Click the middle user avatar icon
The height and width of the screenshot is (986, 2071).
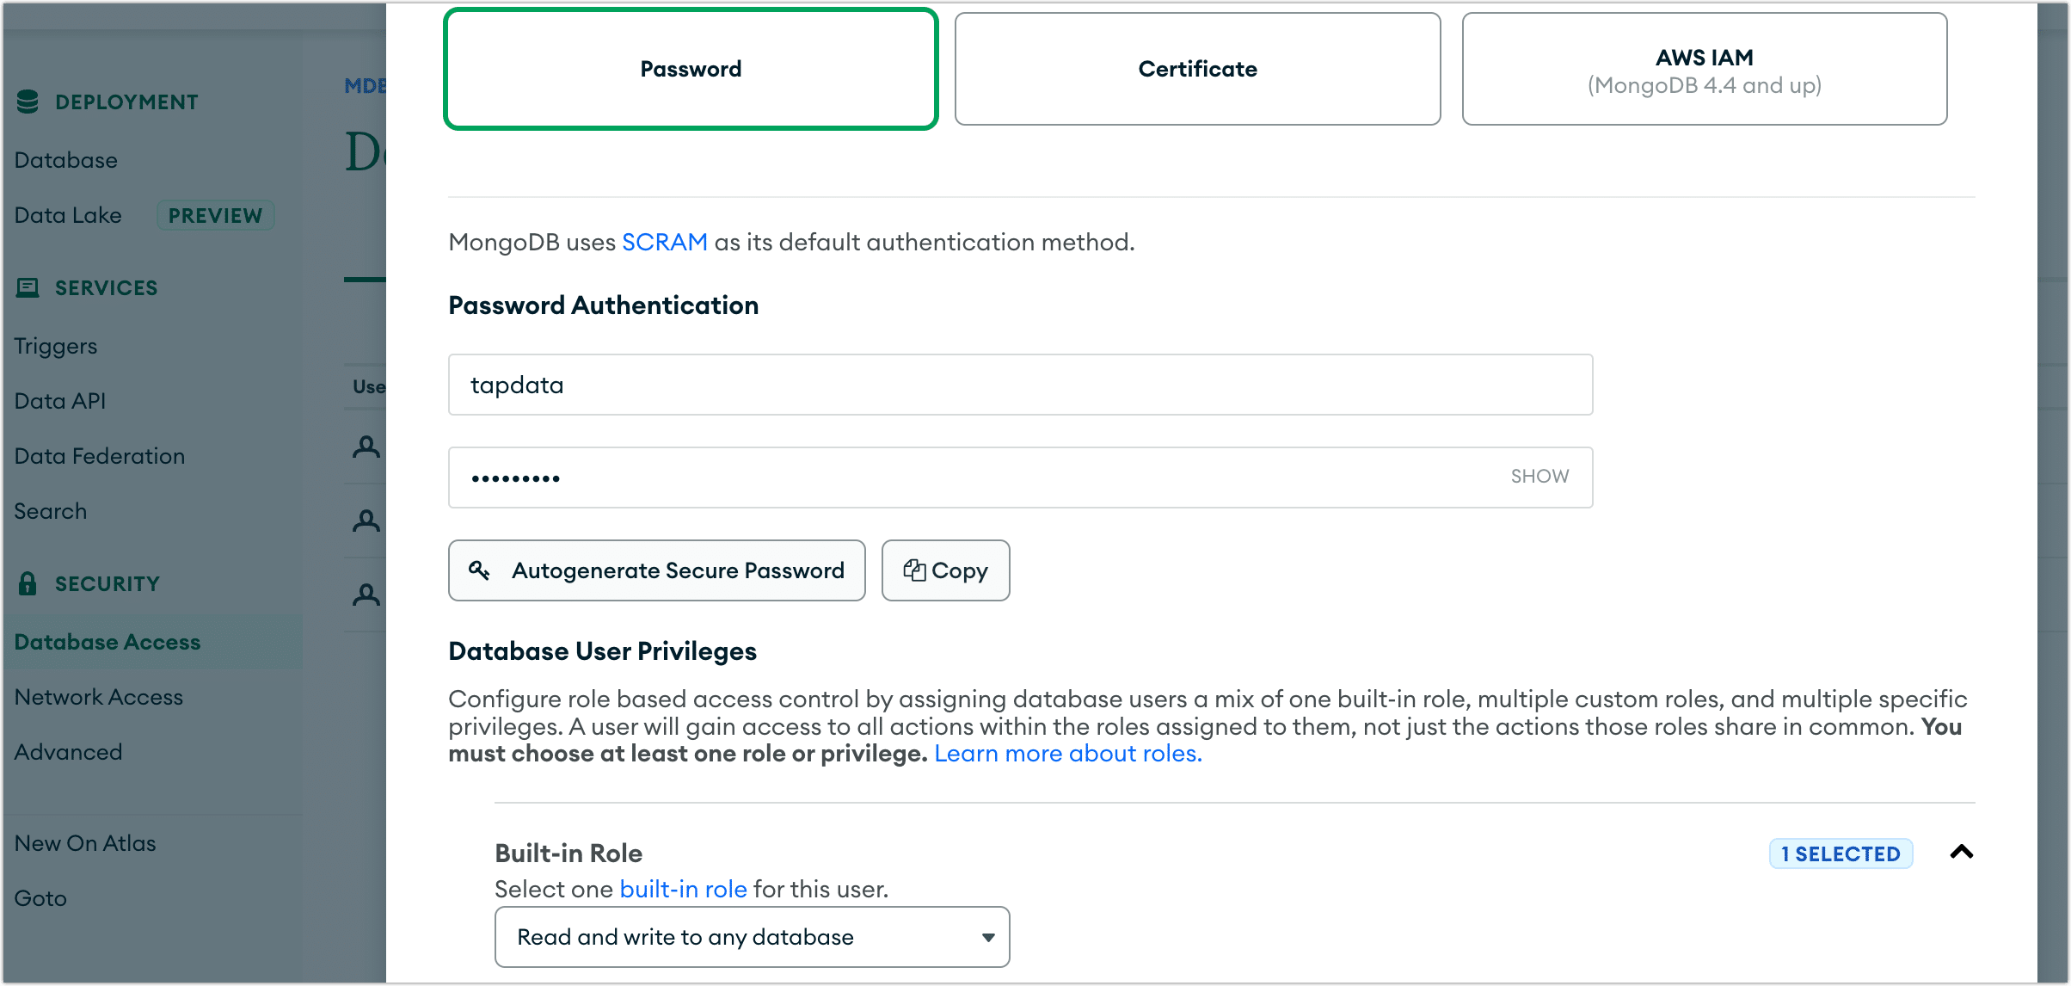(366, 521)
